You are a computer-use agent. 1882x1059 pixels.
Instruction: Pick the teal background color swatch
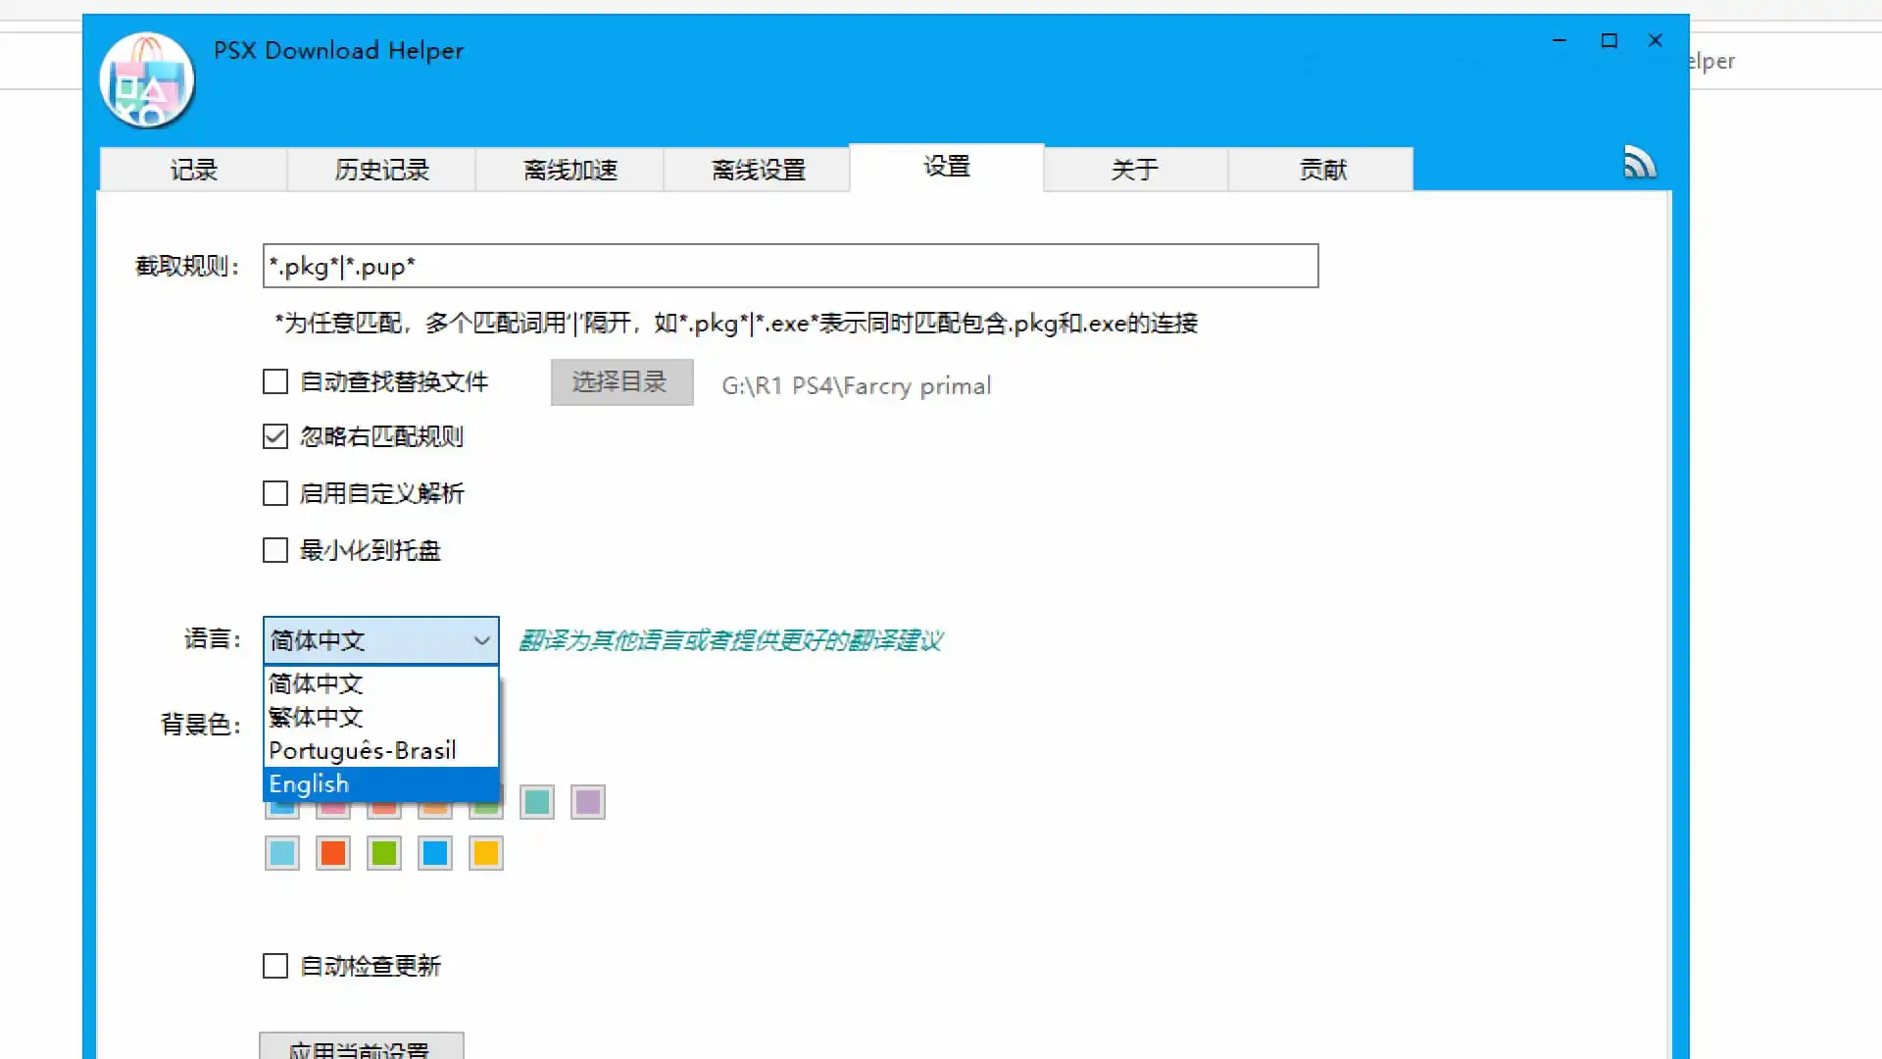click(x=537, y=802)
